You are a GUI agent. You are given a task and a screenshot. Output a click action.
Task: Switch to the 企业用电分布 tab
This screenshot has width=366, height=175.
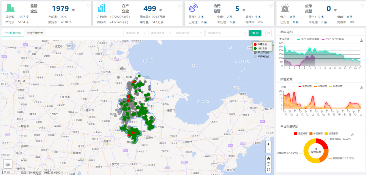(x=35, y=33)
